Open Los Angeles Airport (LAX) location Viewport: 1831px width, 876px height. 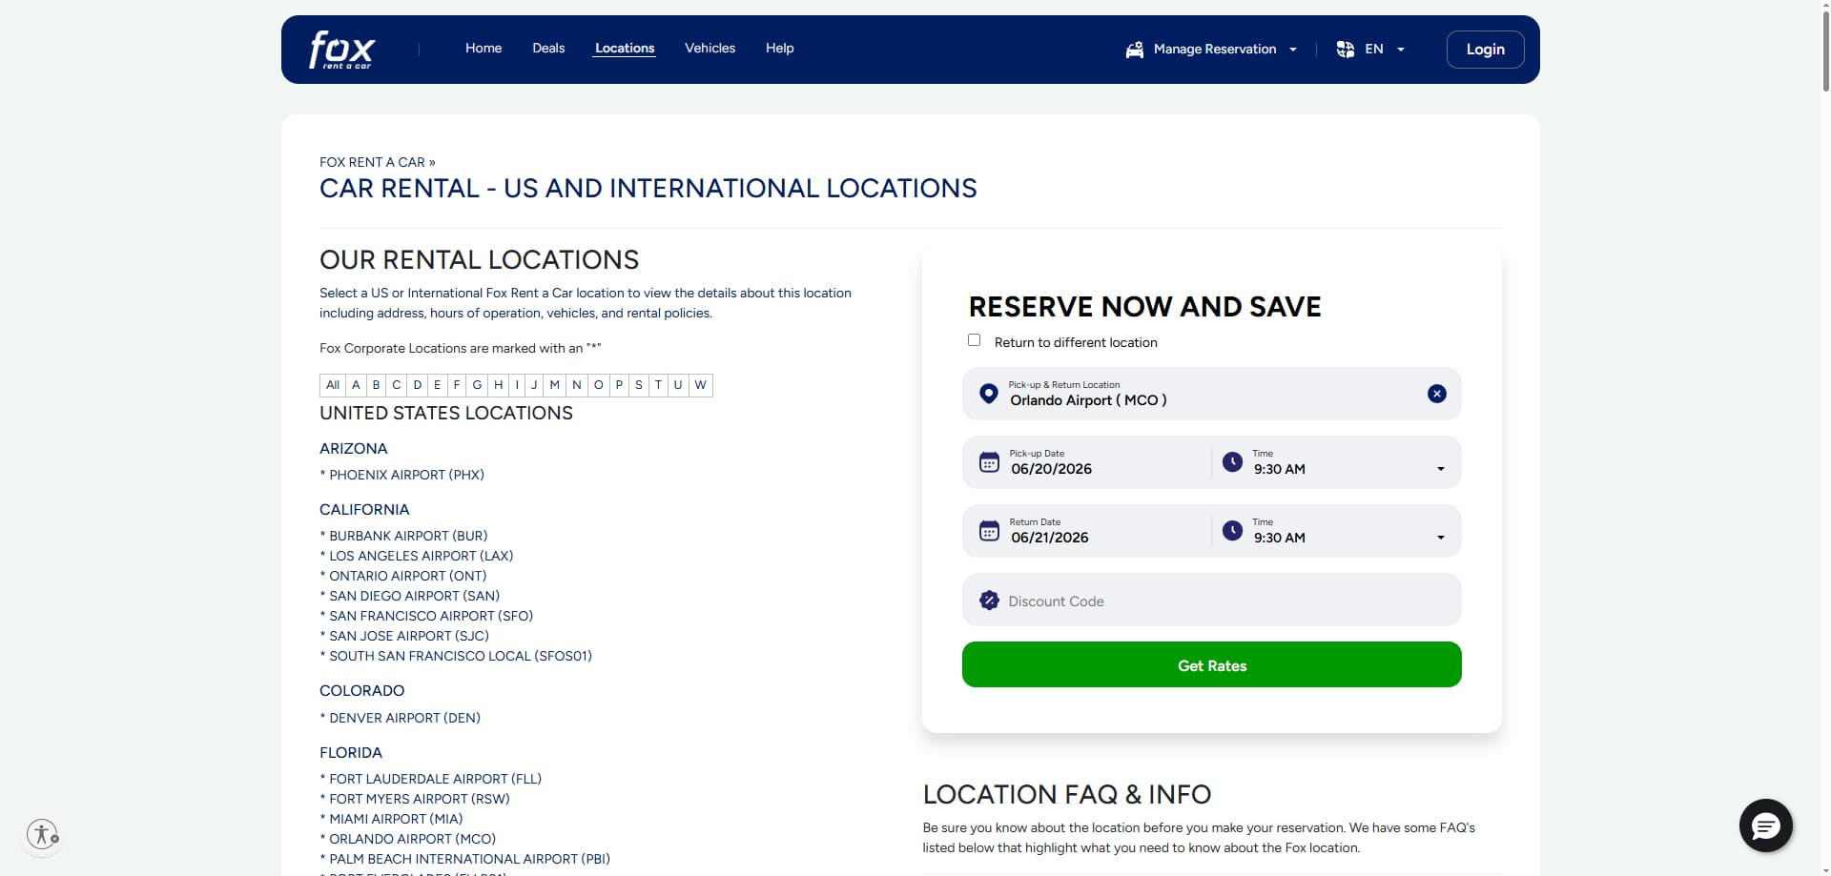421,556
